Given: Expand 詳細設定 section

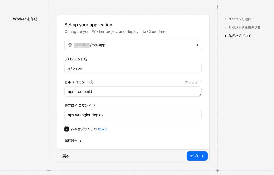Looking at the screenshot, I should click(x=71, y=141).
